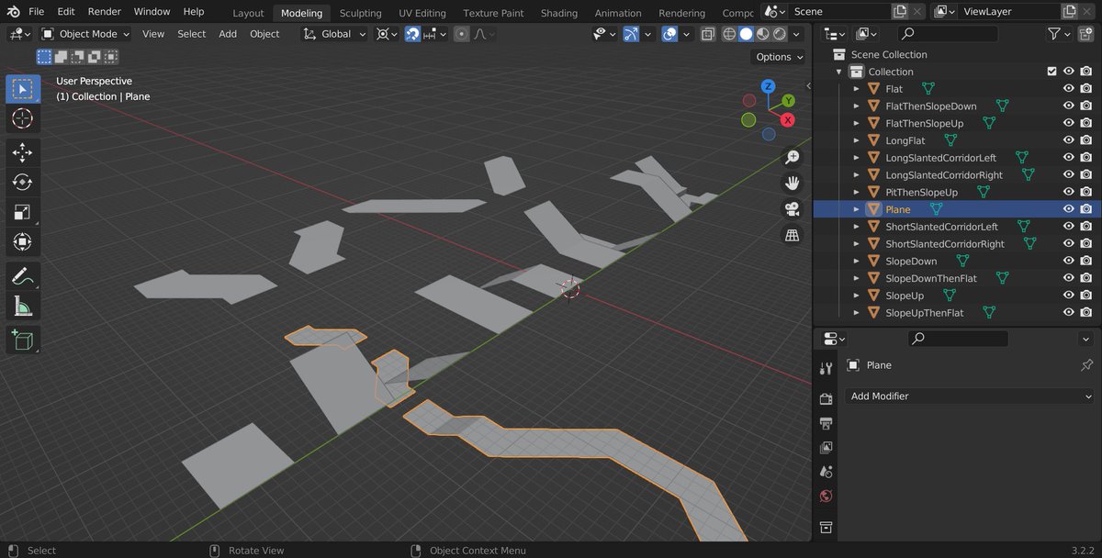The width and height of the screenshot is (1102, 558).
Task: Select ShortSlantedCorridorLeft in the outliner
Action: point(941,227)
